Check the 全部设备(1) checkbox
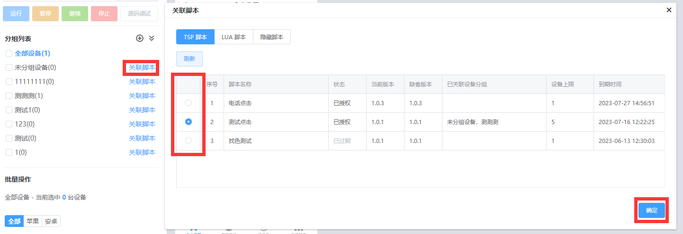 (9, 53)
